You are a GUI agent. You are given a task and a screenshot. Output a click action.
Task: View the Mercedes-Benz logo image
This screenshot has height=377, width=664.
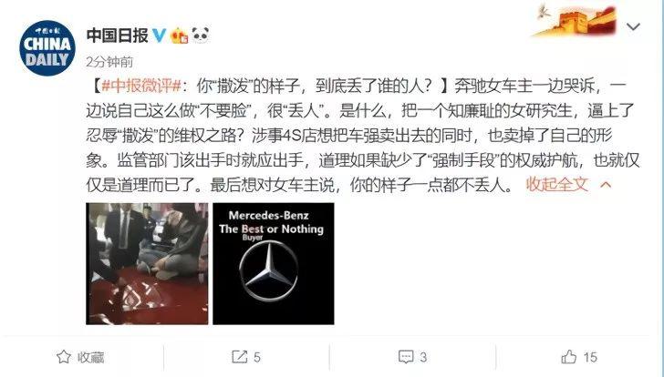[274, 264]
